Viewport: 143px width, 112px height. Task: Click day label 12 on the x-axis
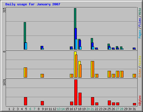click(x=54, y=109)
